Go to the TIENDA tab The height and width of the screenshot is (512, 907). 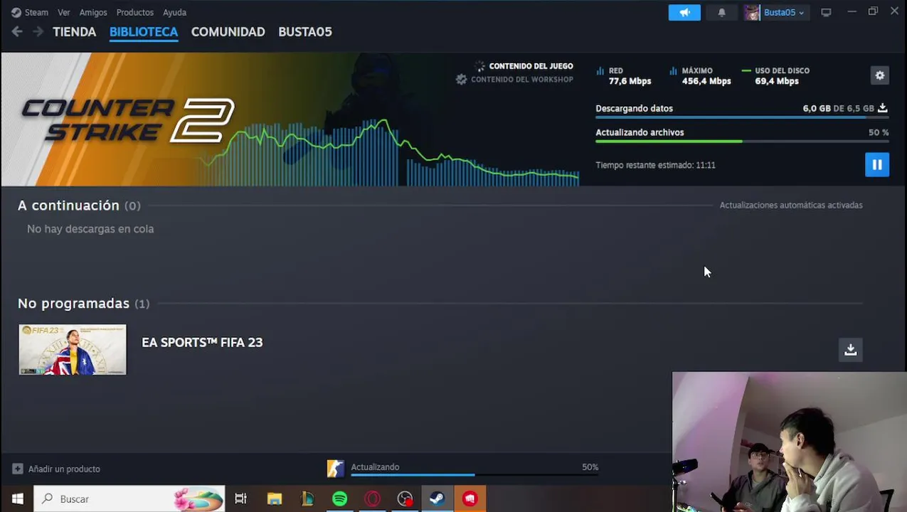click(74, 32)
